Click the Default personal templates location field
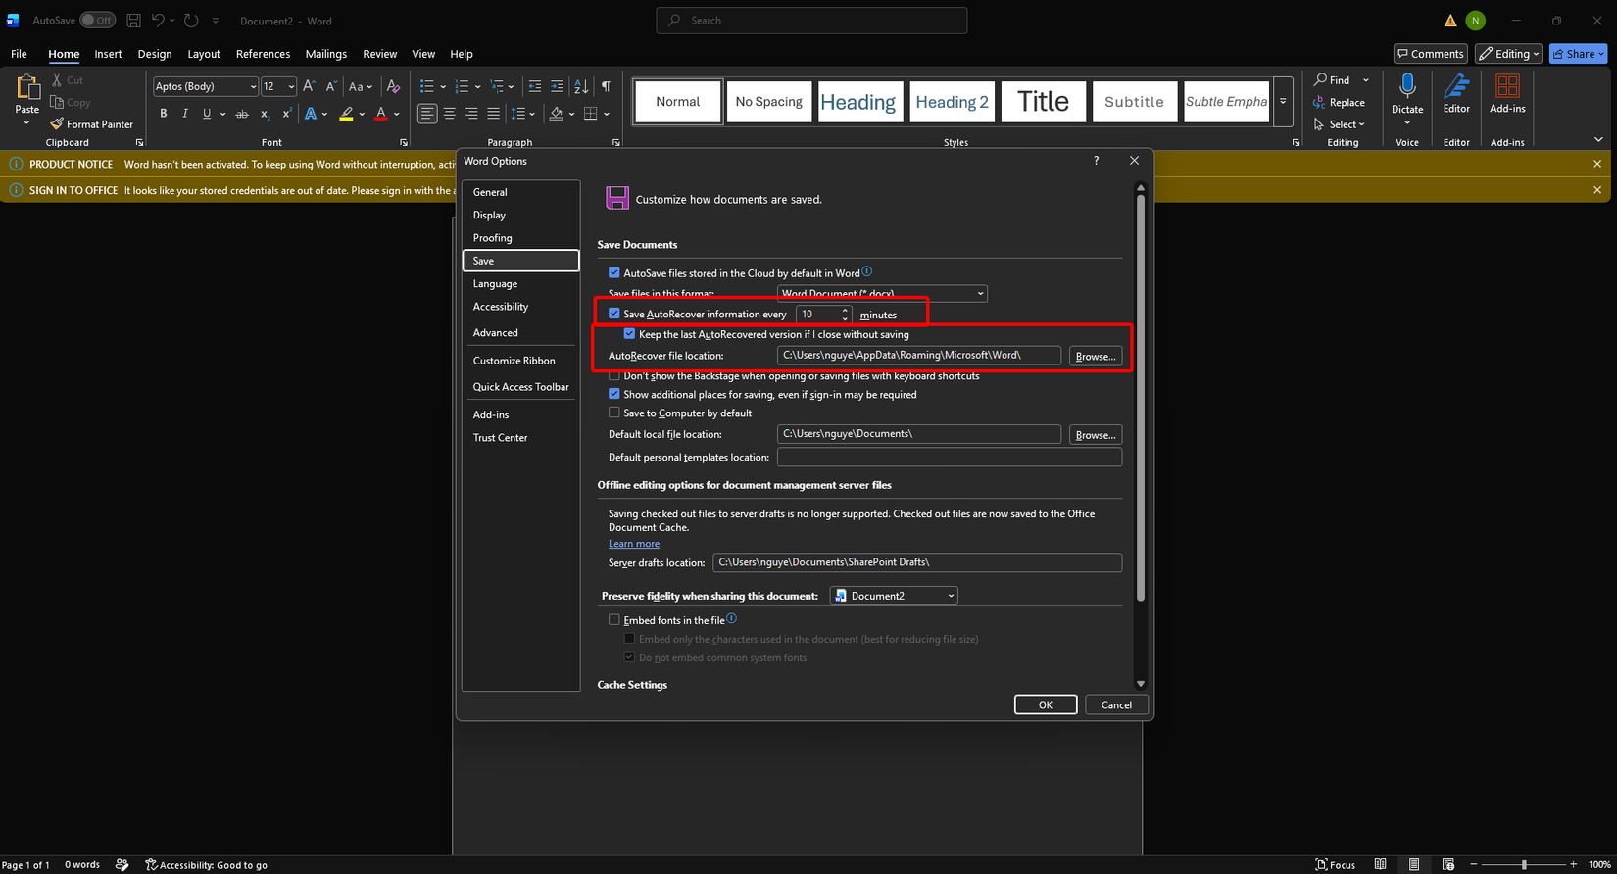Image resolution: width=1617 pixels, height=874 pixels. click(950, 457)
